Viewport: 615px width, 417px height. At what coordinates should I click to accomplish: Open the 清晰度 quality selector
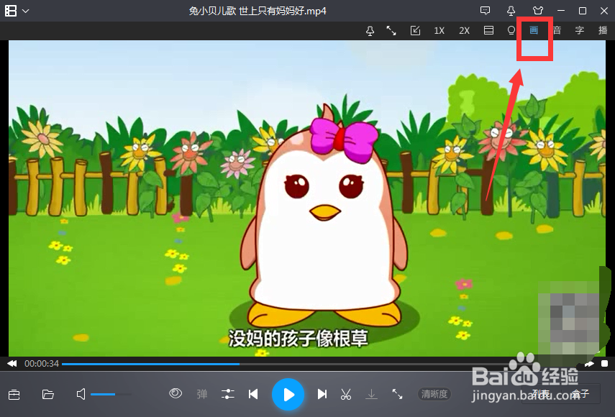pyautogui.click(x=434, y=394)
